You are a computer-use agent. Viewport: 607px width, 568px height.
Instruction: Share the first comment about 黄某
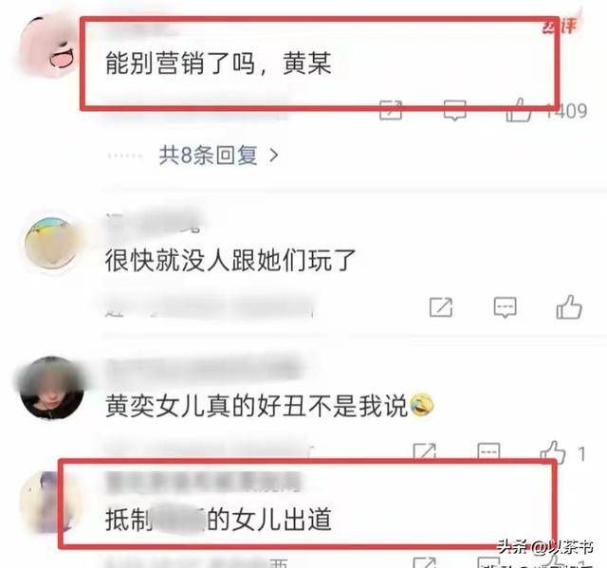[391, 110]
